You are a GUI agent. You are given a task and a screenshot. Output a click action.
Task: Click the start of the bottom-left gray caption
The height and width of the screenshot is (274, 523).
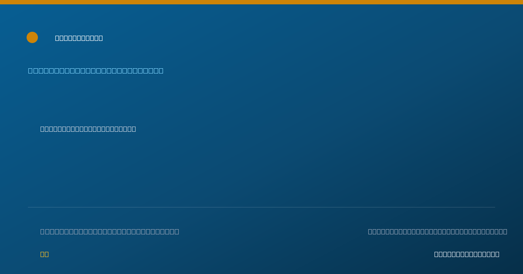[42, 231]
